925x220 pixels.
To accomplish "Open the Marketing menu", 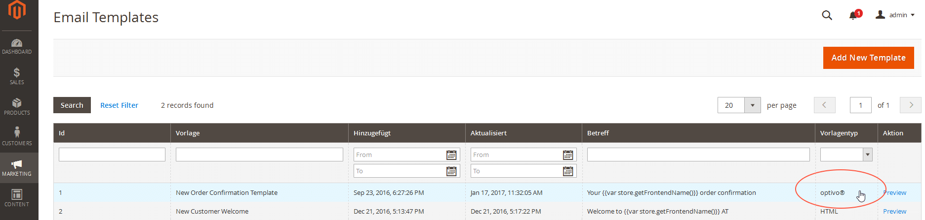I will tap(17, 168).
